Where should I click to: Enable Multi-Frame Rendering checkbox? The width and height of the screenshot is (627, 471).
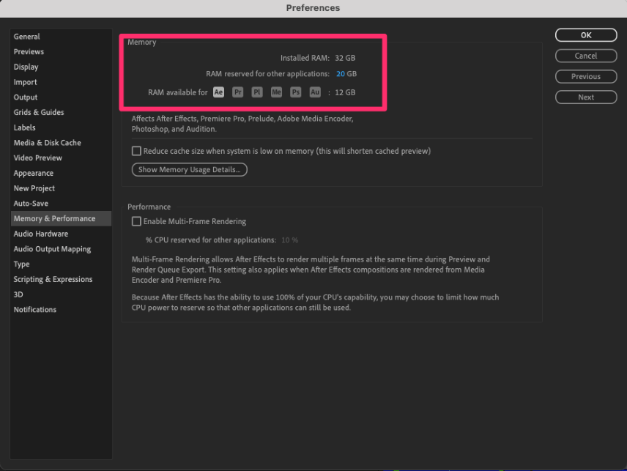coord(136,221)
